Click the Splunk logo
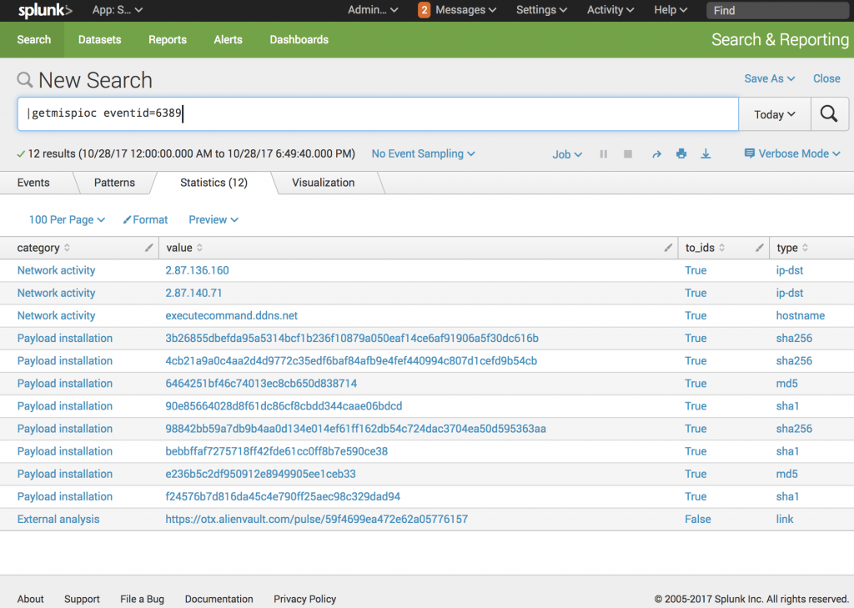This screenshot has width=854, height=608. 45,10
